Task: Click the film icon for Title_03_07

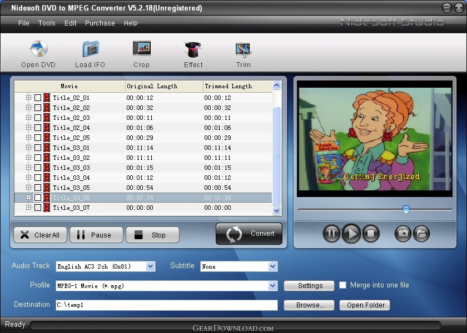Action: pos(47,208)
